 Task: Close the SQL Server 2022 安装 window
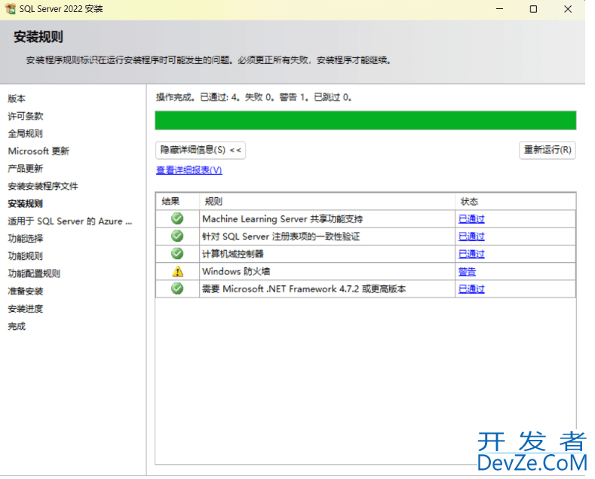(x=568, y=9)
